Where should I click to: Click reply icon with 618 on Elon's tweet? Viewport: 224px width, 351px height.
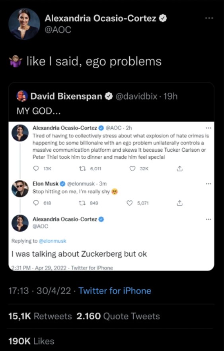(36, 203)
